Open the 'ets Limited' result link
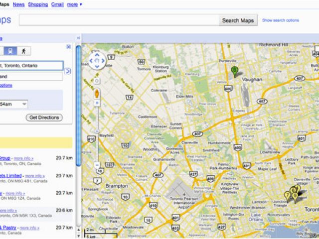This screenshot has height=239, width=319. (x=10, y=176)
